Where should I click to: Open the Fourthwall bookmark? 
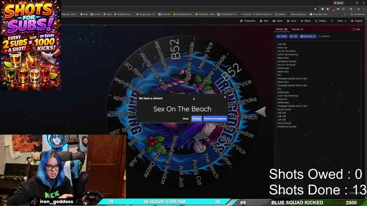tap(245, 14)
